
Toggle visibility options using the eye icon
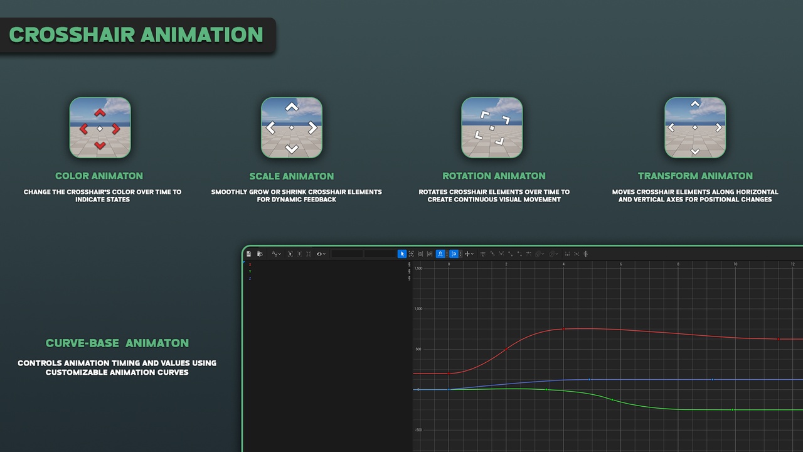pyautogui.click(x=319, y=254)
